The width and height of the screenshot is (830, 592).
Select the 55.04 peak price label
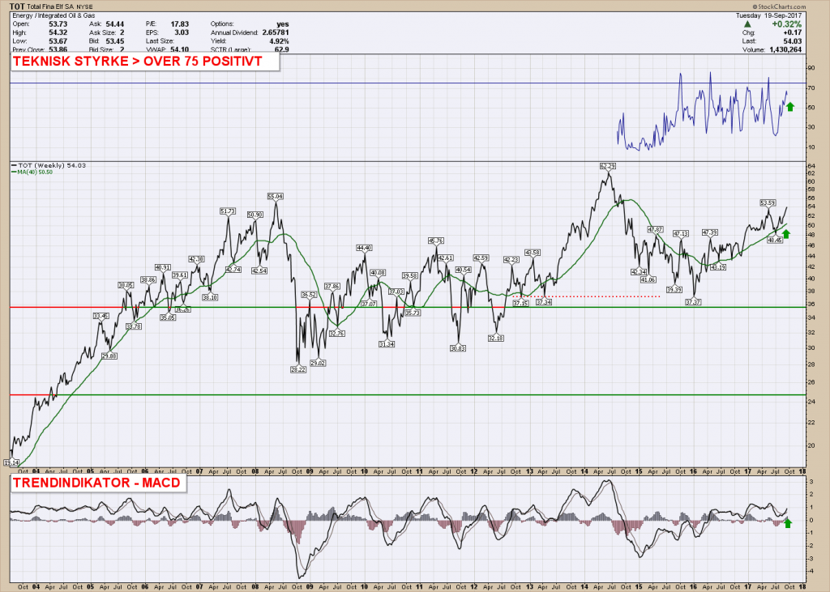276,196
